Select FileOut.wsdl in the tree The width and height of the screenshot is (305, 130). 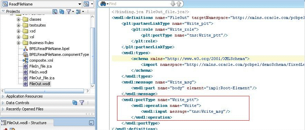39,84
